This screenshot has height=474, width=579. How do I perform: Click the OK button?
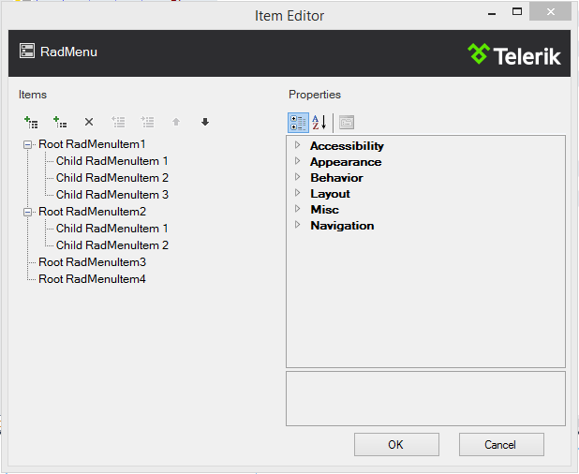coord(396,444)
